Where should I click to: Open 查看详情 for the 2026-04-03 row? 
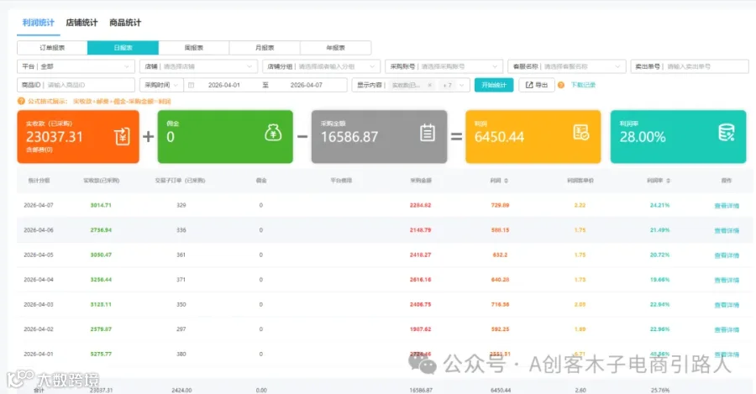pyautogui.click(x=727, y=305)
